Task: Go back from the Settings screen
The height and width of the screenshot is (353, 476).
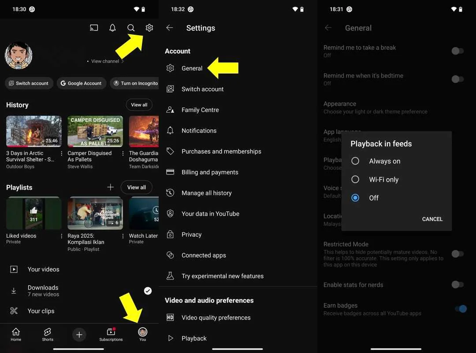Action: click(x=170, y=28)
